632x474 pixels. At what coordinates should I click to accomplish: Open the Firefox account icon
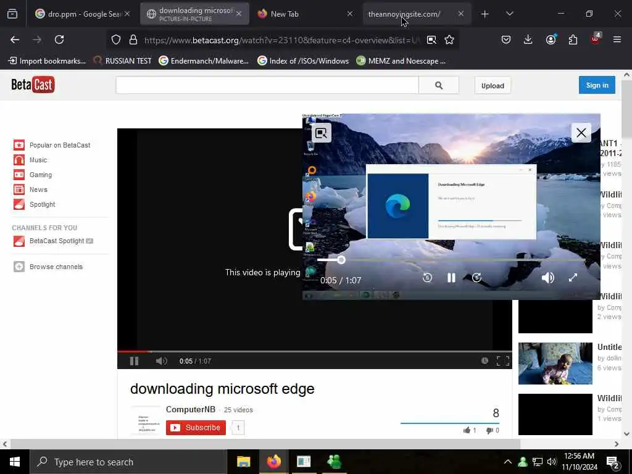coord(551,39)
